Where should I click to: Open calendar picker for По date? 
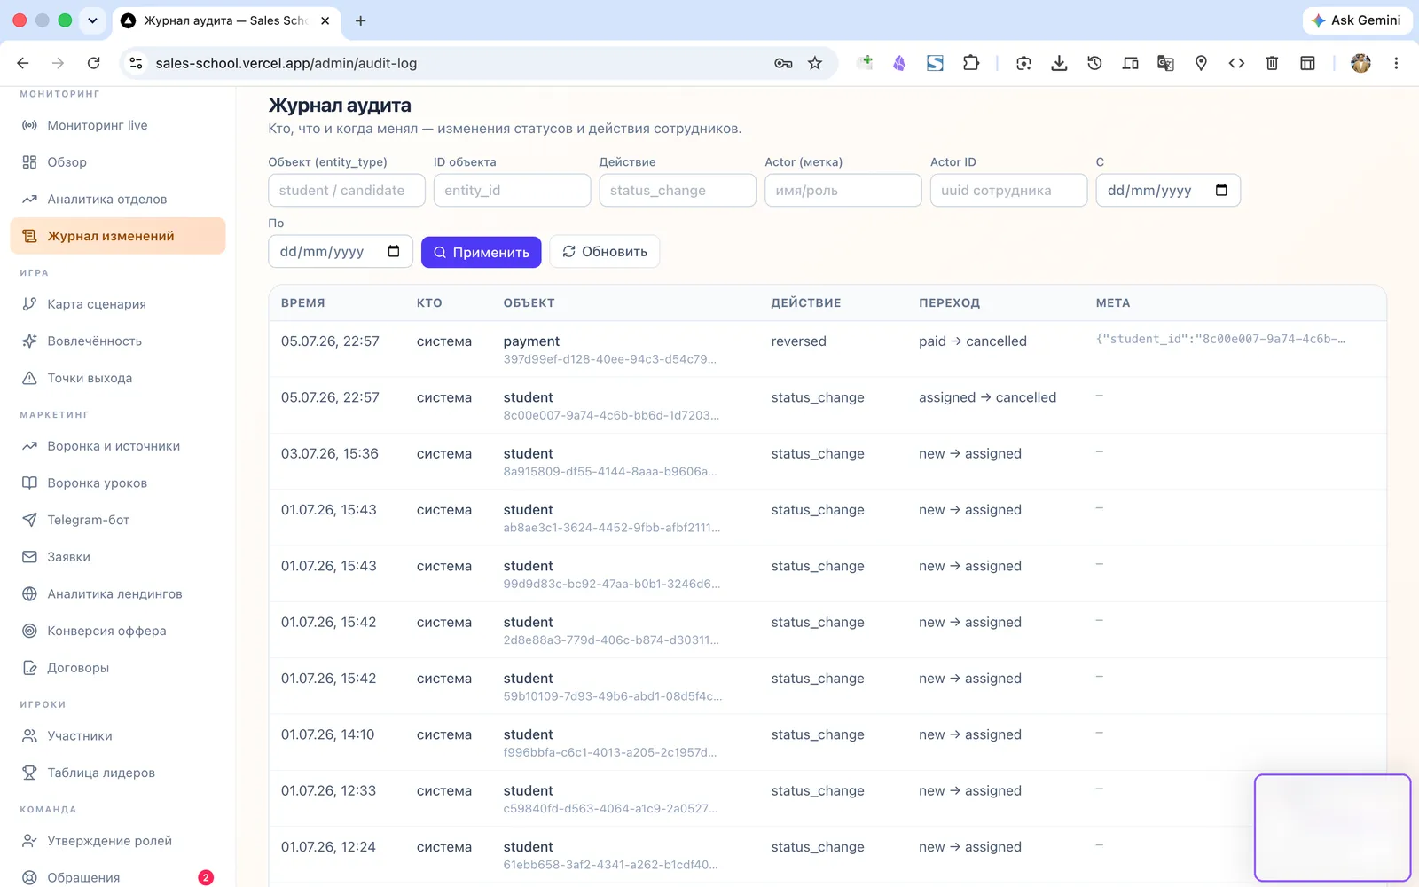(394, 252)
